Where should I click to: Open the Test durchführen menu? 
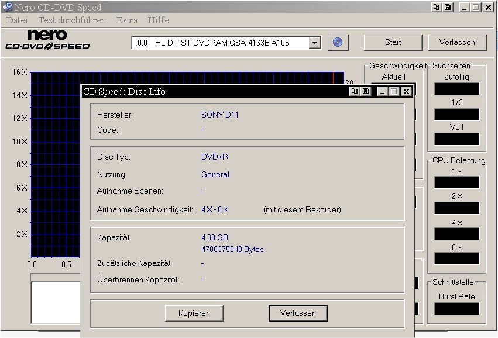[72, 20]
